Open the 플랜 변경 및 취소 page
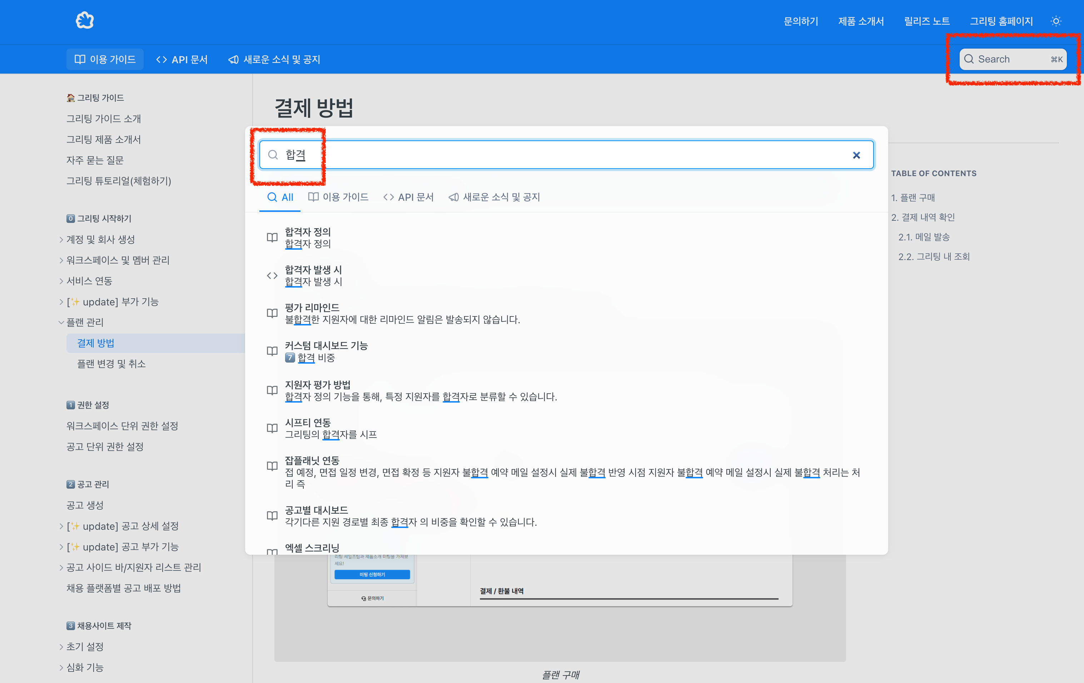 coord(111,364)
